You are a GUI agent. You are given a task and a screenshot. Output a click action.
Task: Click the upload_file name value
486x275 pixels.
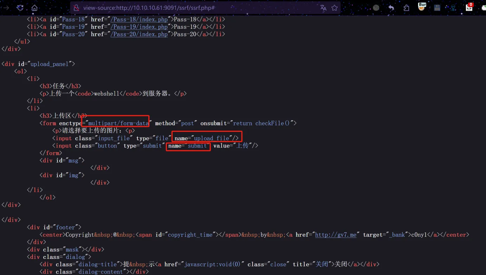coord(212,138)
